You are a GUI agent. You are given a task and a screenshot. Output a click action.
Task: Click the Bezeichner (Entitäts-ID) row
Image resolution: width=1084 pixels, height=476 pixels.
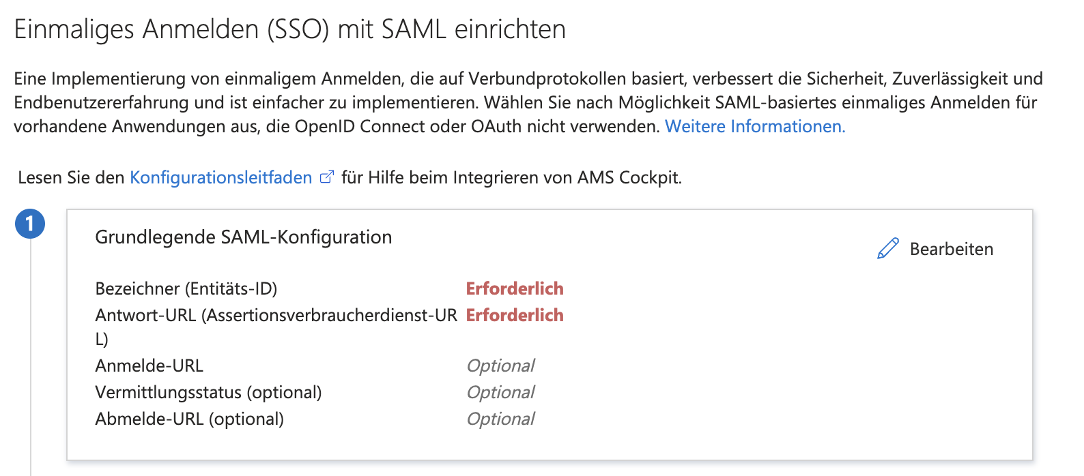point(186,288)
